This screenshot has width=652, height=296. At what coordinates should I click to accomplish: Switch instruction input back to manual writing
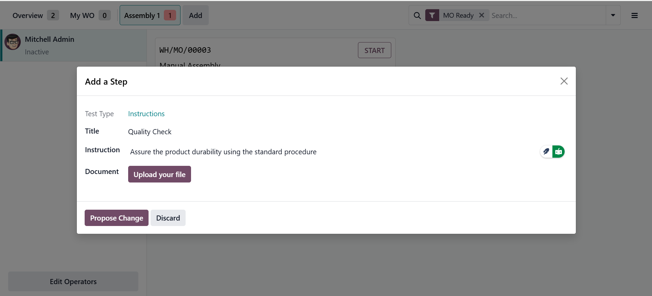[546, 152]
